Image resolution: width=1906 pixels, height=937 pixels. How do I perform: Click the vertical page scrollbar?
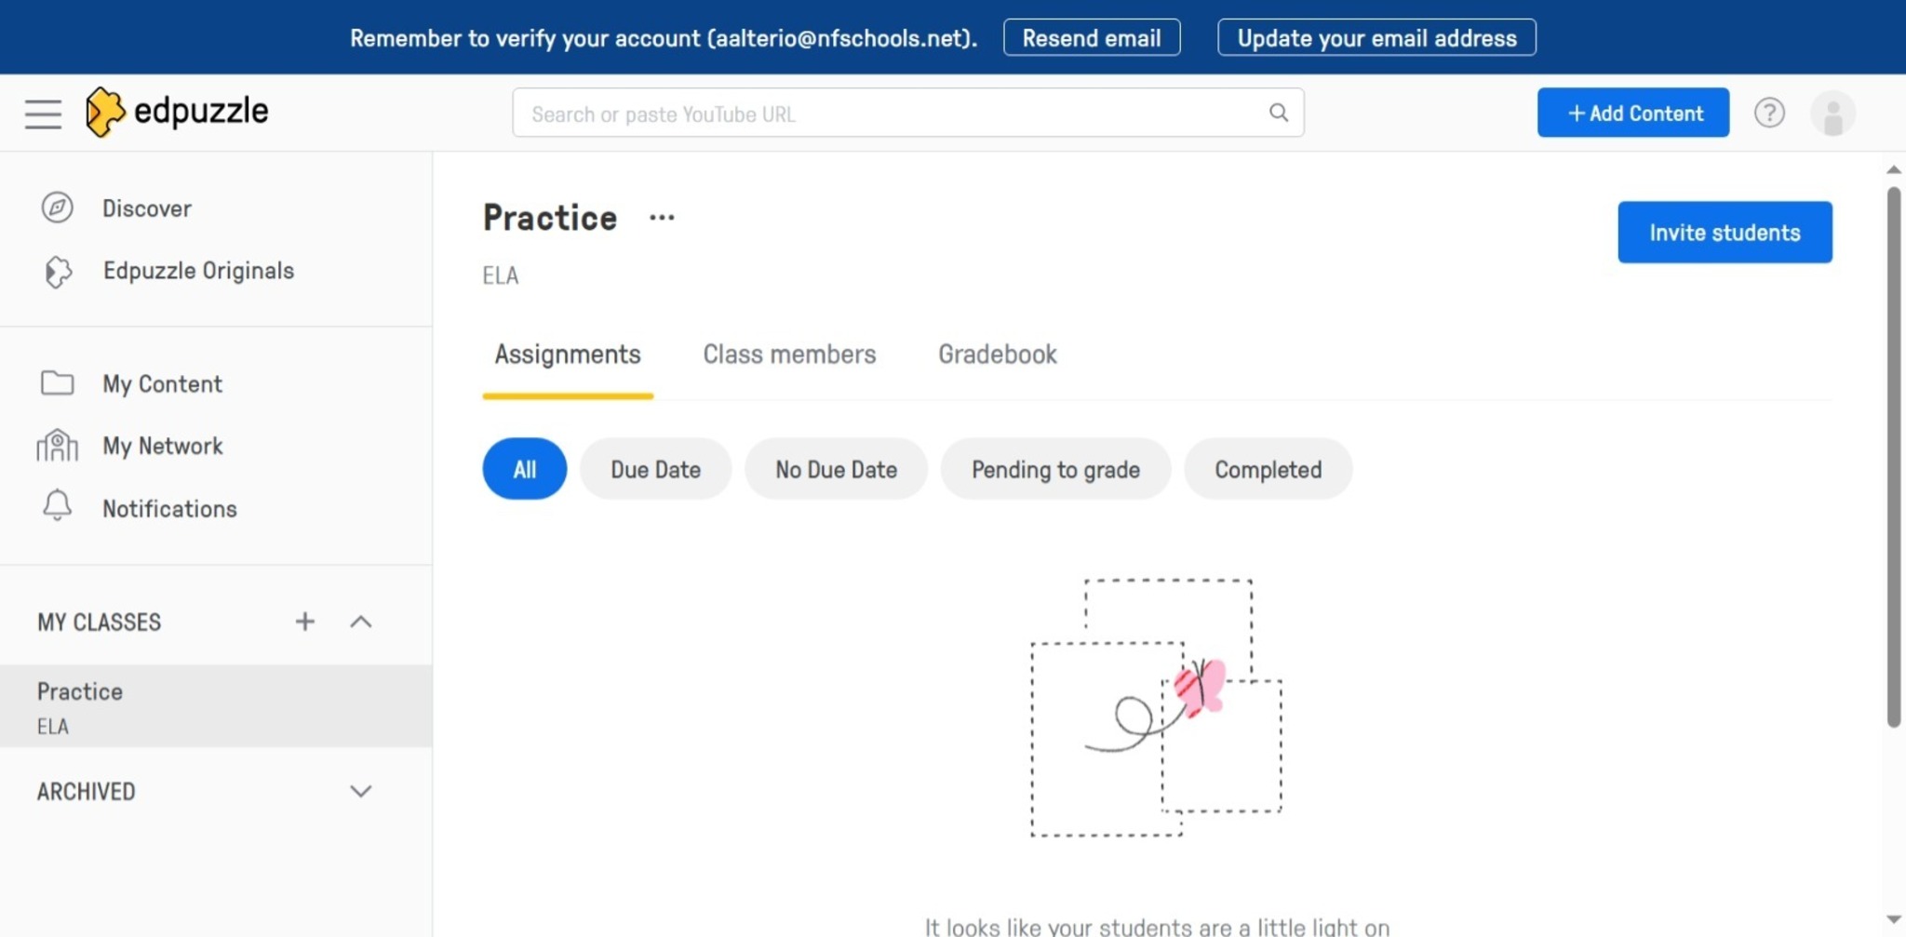coord(1893,456)
